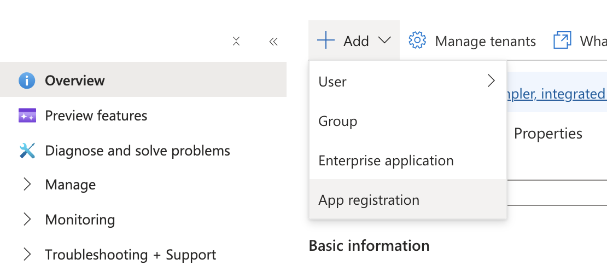Image resolution: width=607 pixels, height=265 pixels.
Task: Open the User submenu arrow
Action: (x=491, y=81)
